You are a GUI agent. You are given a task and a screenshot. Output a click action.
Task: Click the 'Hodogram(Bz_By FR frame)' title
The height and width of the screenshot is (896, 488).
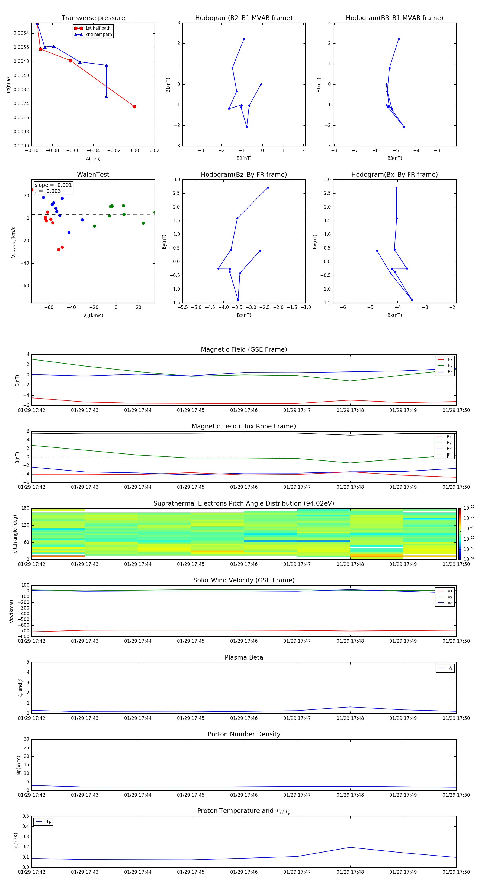click(244, 175)
